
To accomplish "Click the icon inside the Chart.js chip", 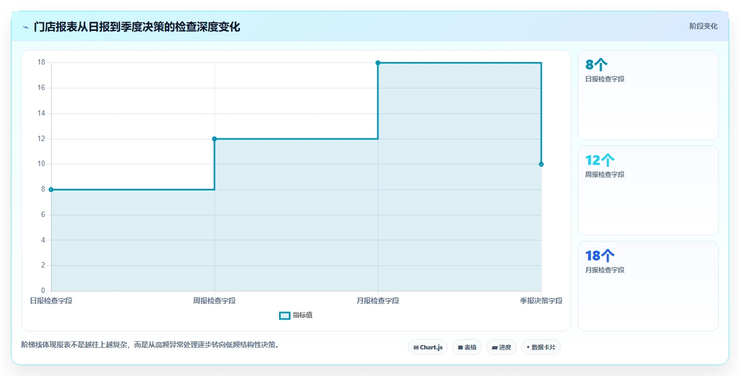I will pos(416,347).
